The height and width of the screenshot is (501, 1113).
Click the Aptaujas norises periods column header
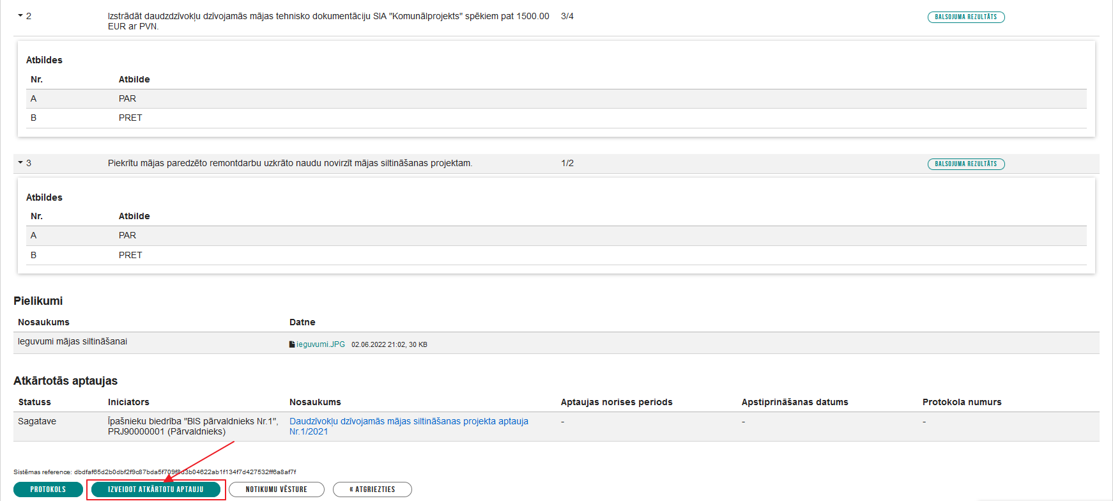pyautogui.click(x=617, y=402)
